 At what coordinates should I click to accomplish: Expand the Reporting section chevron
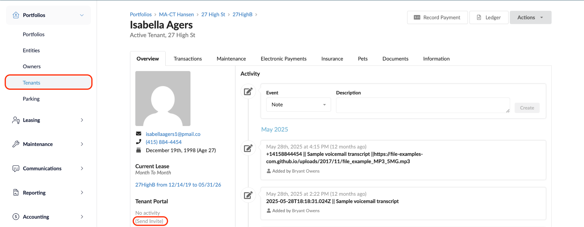click(x=82, y=193)
